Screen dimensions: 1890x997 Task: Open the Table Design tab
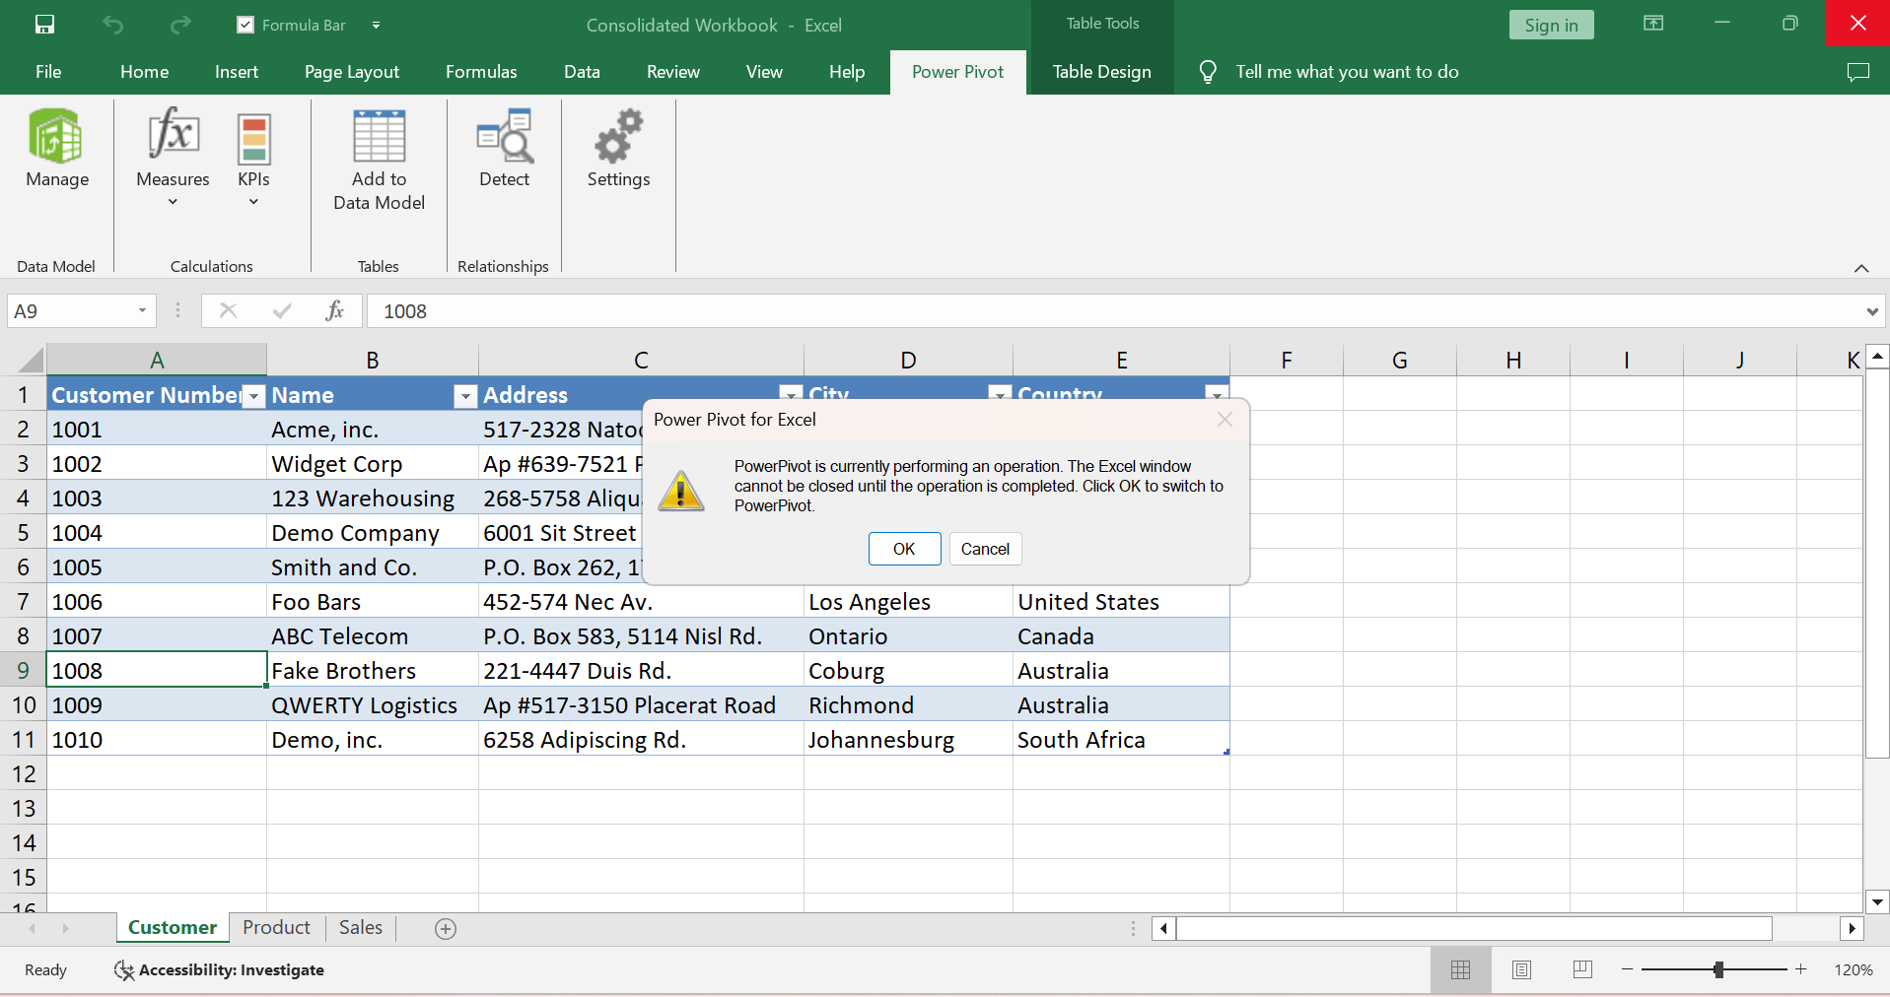[x=1101, y=72]
